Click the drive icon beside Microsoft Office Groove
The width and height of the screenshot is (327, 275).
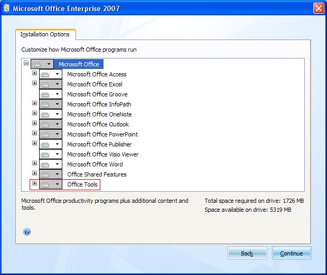(x=46, y=94)
